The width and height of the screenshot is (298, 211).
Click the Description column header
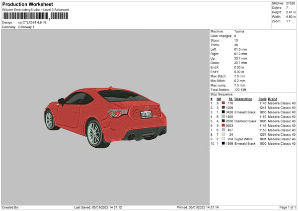pyautogui.click(x=243, y=99)
